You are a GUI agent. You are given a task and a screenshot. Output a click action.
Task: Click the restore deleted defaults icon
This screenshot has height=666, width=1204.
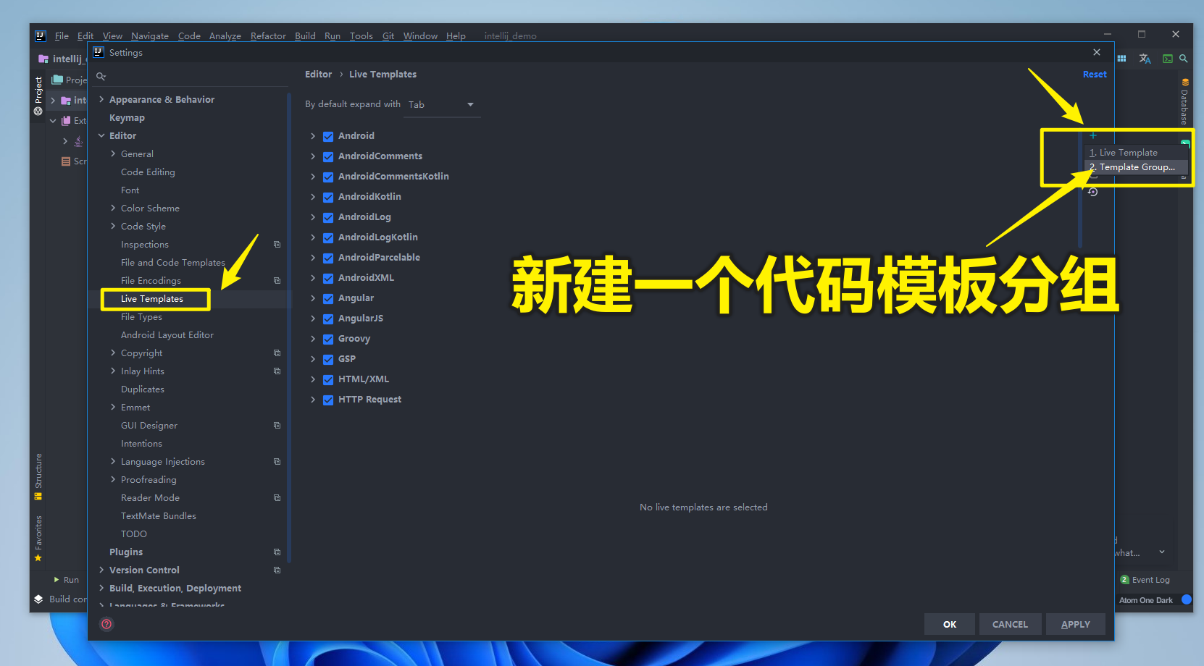click(x=1092, y=192)
